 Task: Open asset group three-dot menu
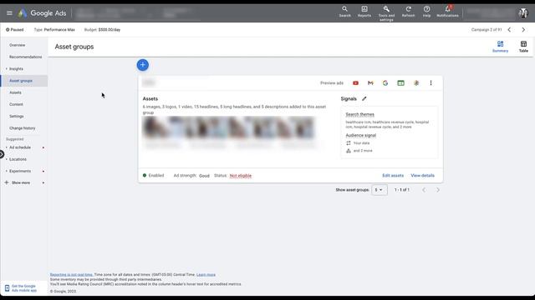pos(431,83)
